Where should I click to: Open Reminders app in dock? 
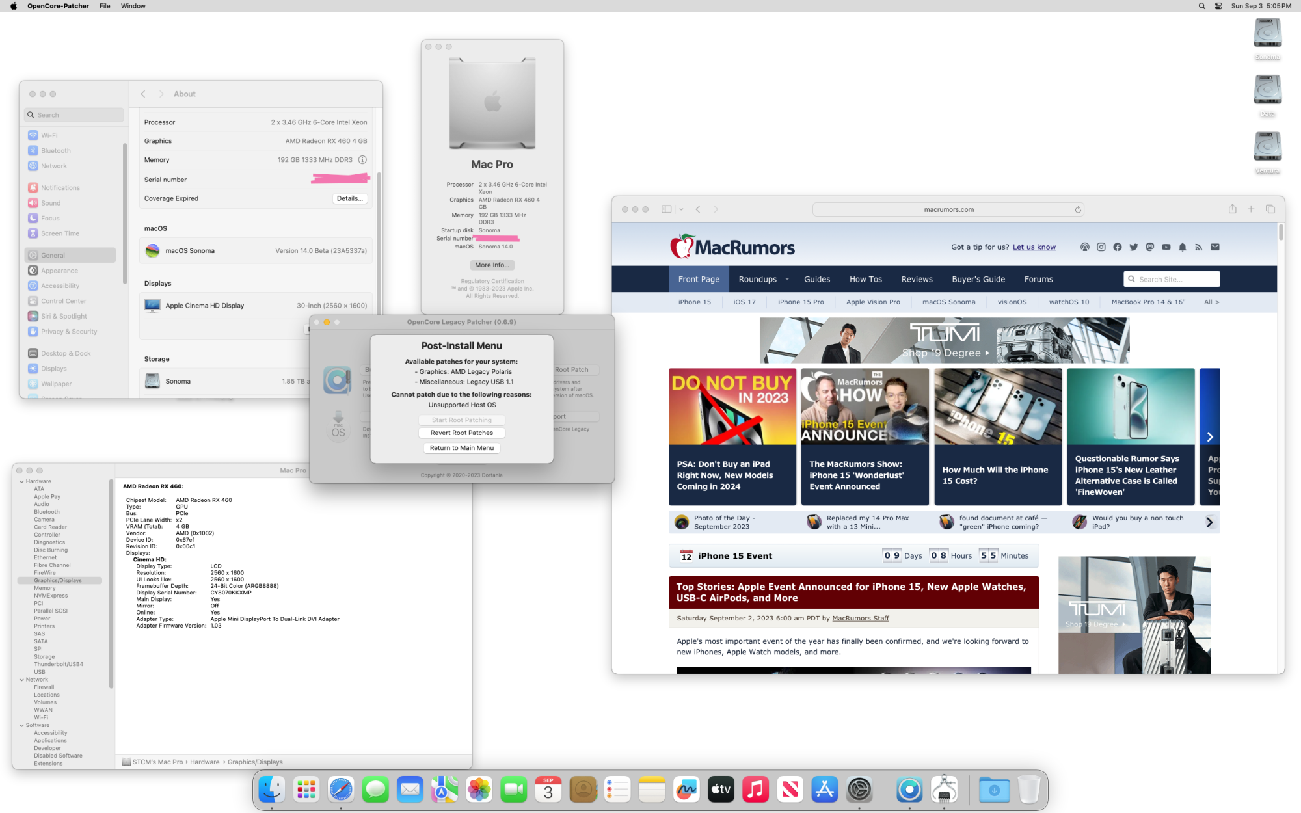tap(617, 790)
